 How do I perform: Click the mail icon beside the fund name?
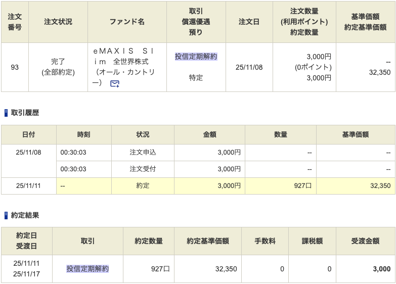114,84
